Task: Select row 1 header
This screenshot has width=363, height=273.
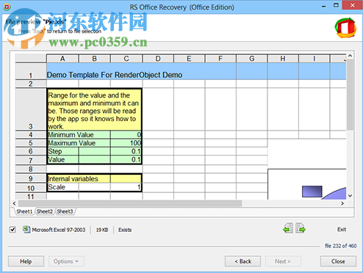Action: pyautogui.click(x=31, y=71)
